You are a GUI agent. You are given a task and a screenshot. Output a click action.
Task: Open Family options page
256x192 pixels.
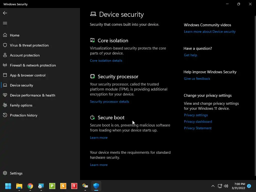[x=21, y=105]
